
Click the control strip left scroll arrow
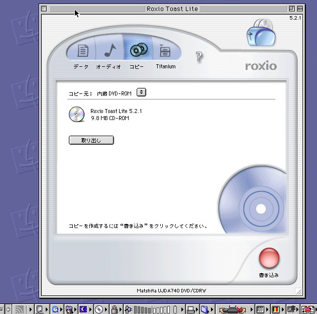click(x=8, y=309)
